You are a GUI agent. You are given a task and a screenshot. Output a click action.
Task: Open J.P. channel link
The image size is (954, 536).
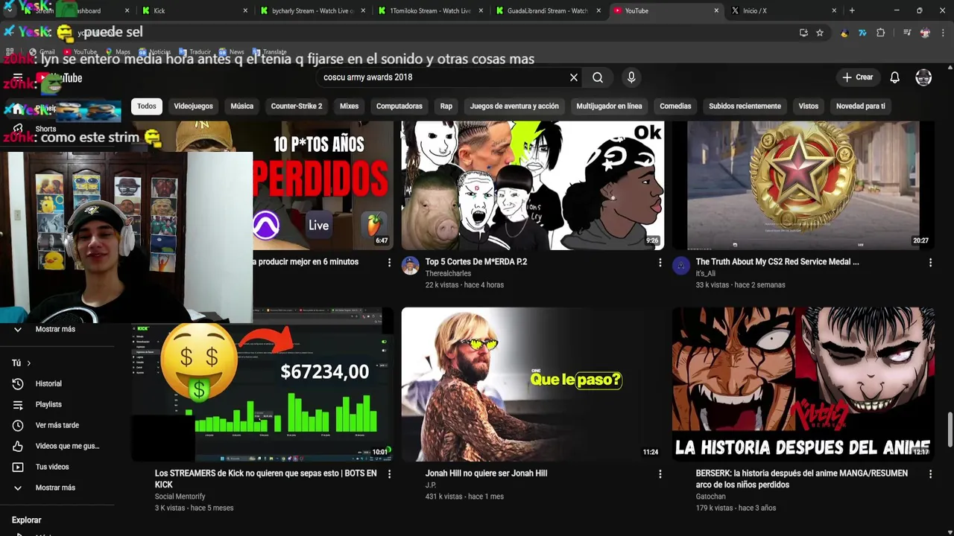431,485
